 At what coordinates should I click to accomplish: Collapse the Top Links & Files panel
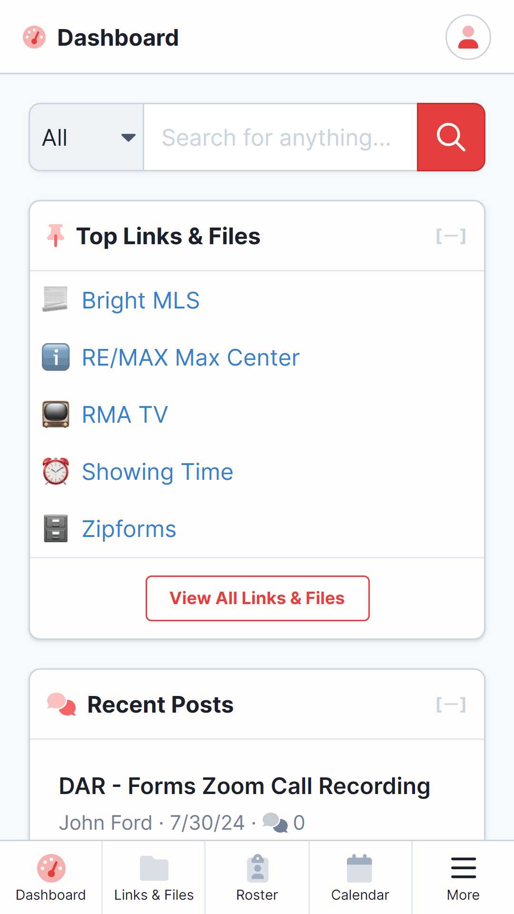(x=451, y=236)
